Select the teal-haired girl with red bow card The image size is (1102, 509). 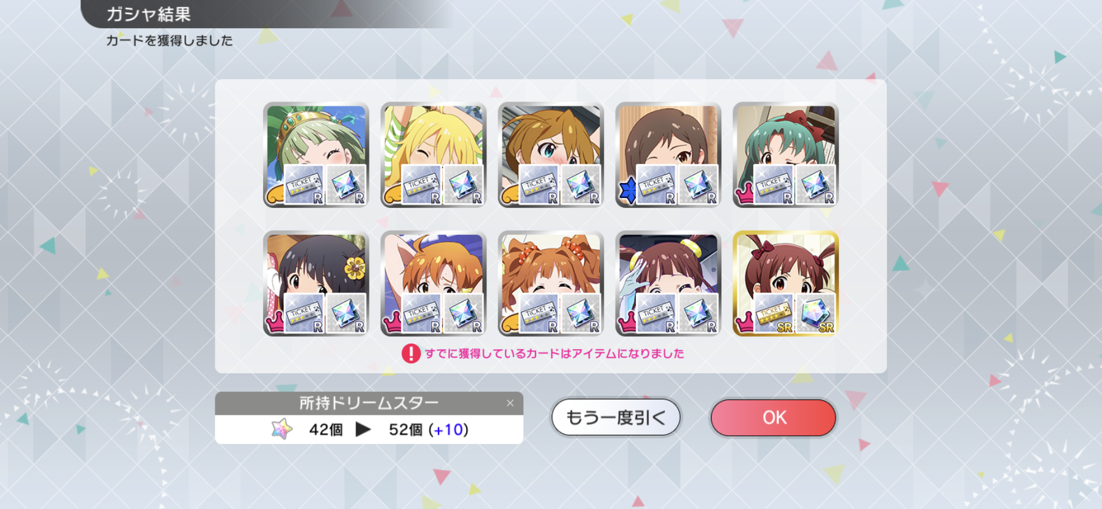click(x=786, y=155)
